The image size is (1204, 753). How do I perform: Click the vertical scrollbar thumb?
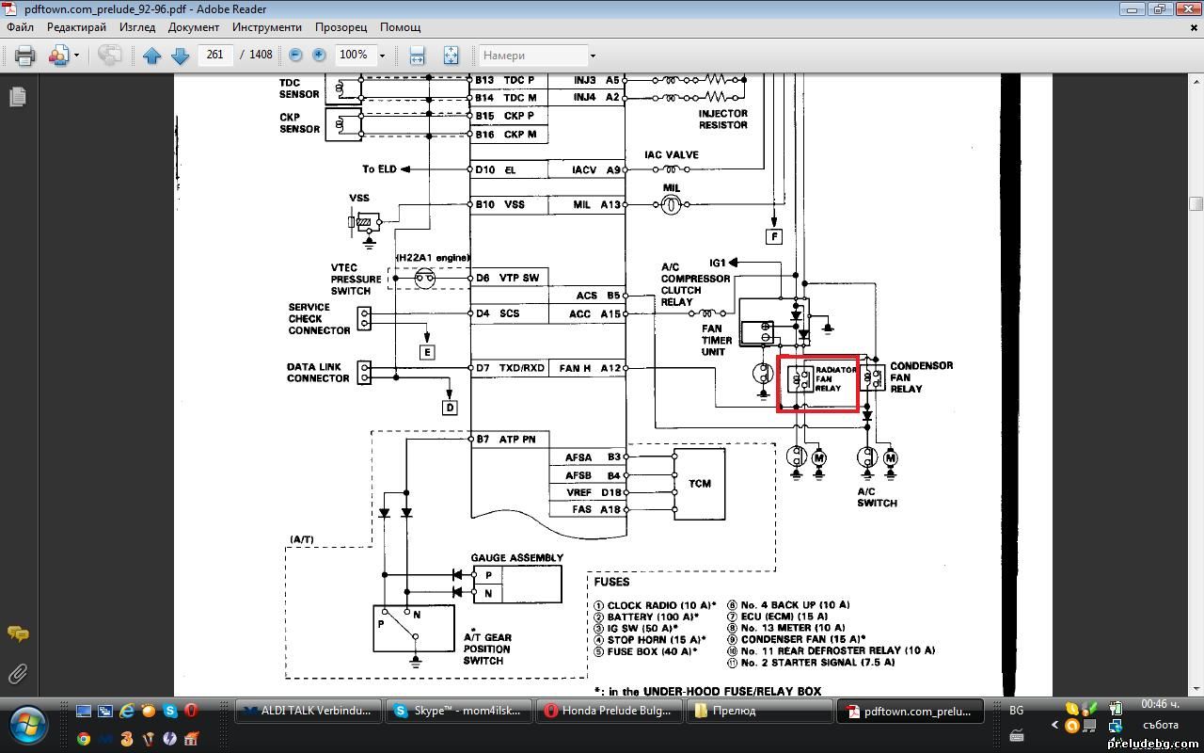1196,203
